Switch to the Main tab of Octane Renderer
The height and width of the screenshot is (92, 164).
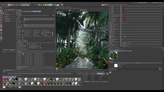20,11
